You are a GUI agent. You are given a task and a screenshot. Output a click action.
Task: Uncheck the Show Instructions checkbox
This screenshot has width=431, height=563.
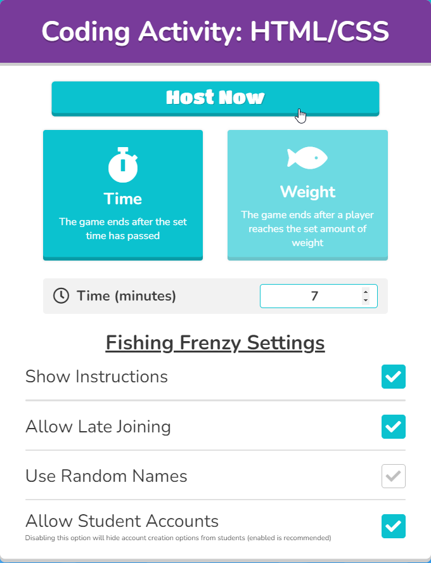click(x=393, y=377)
